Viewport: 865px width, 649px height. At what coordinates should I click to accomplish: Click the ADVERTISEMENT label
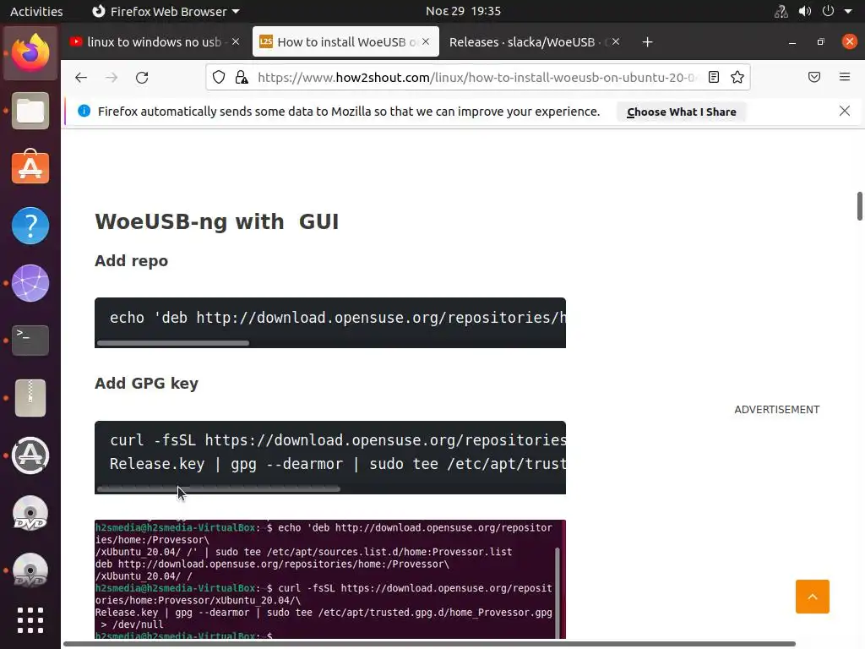click(x=777, y=410)
